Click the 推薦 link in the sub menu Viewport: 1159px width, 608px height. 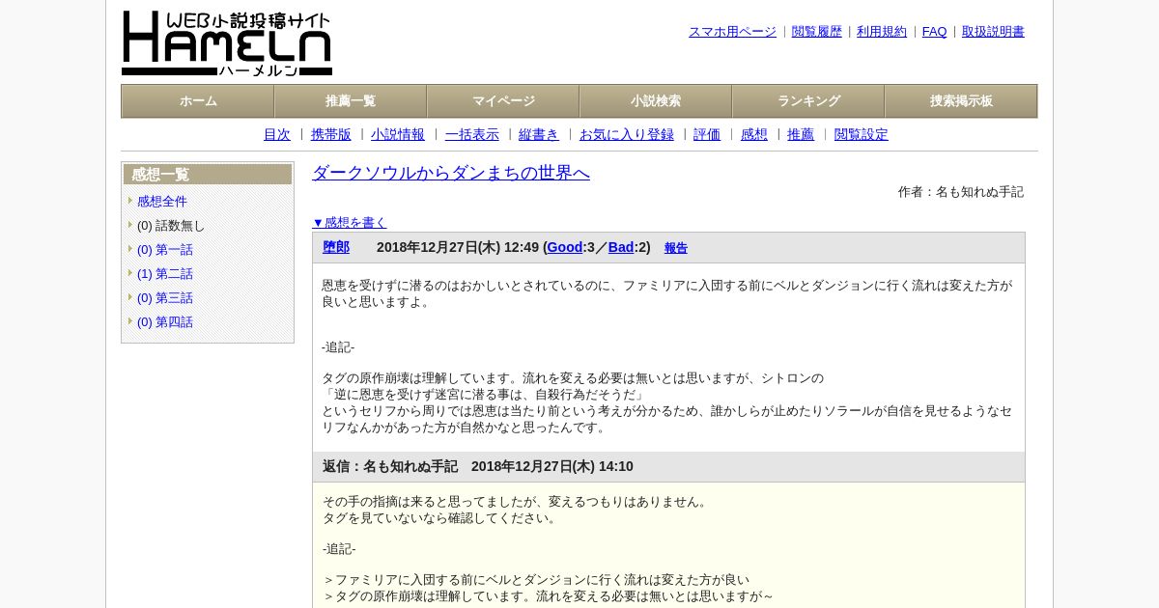click(801, 135)
